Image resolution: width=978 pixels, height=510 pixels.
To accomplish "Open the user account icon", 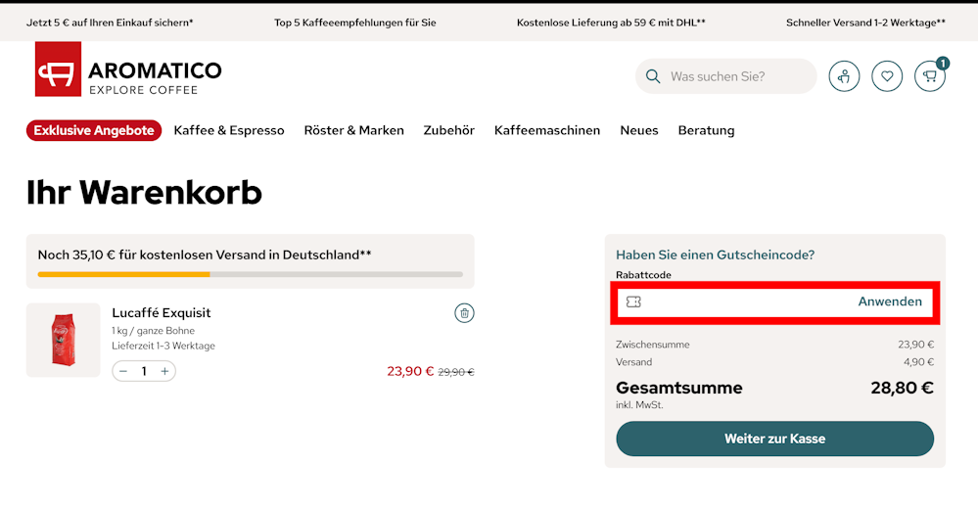I will point(844,76).
